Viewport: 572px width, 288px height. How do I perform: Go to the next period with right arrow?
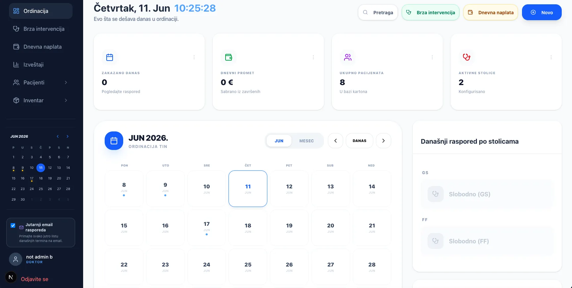point(384,141)
